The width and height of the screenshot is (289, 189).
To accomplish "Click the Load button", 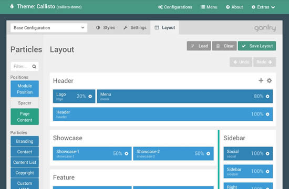I will point(199,46).
